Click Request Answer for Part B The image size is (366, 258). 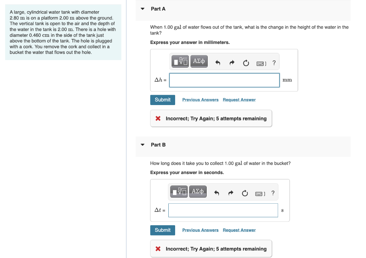(239, 230)
